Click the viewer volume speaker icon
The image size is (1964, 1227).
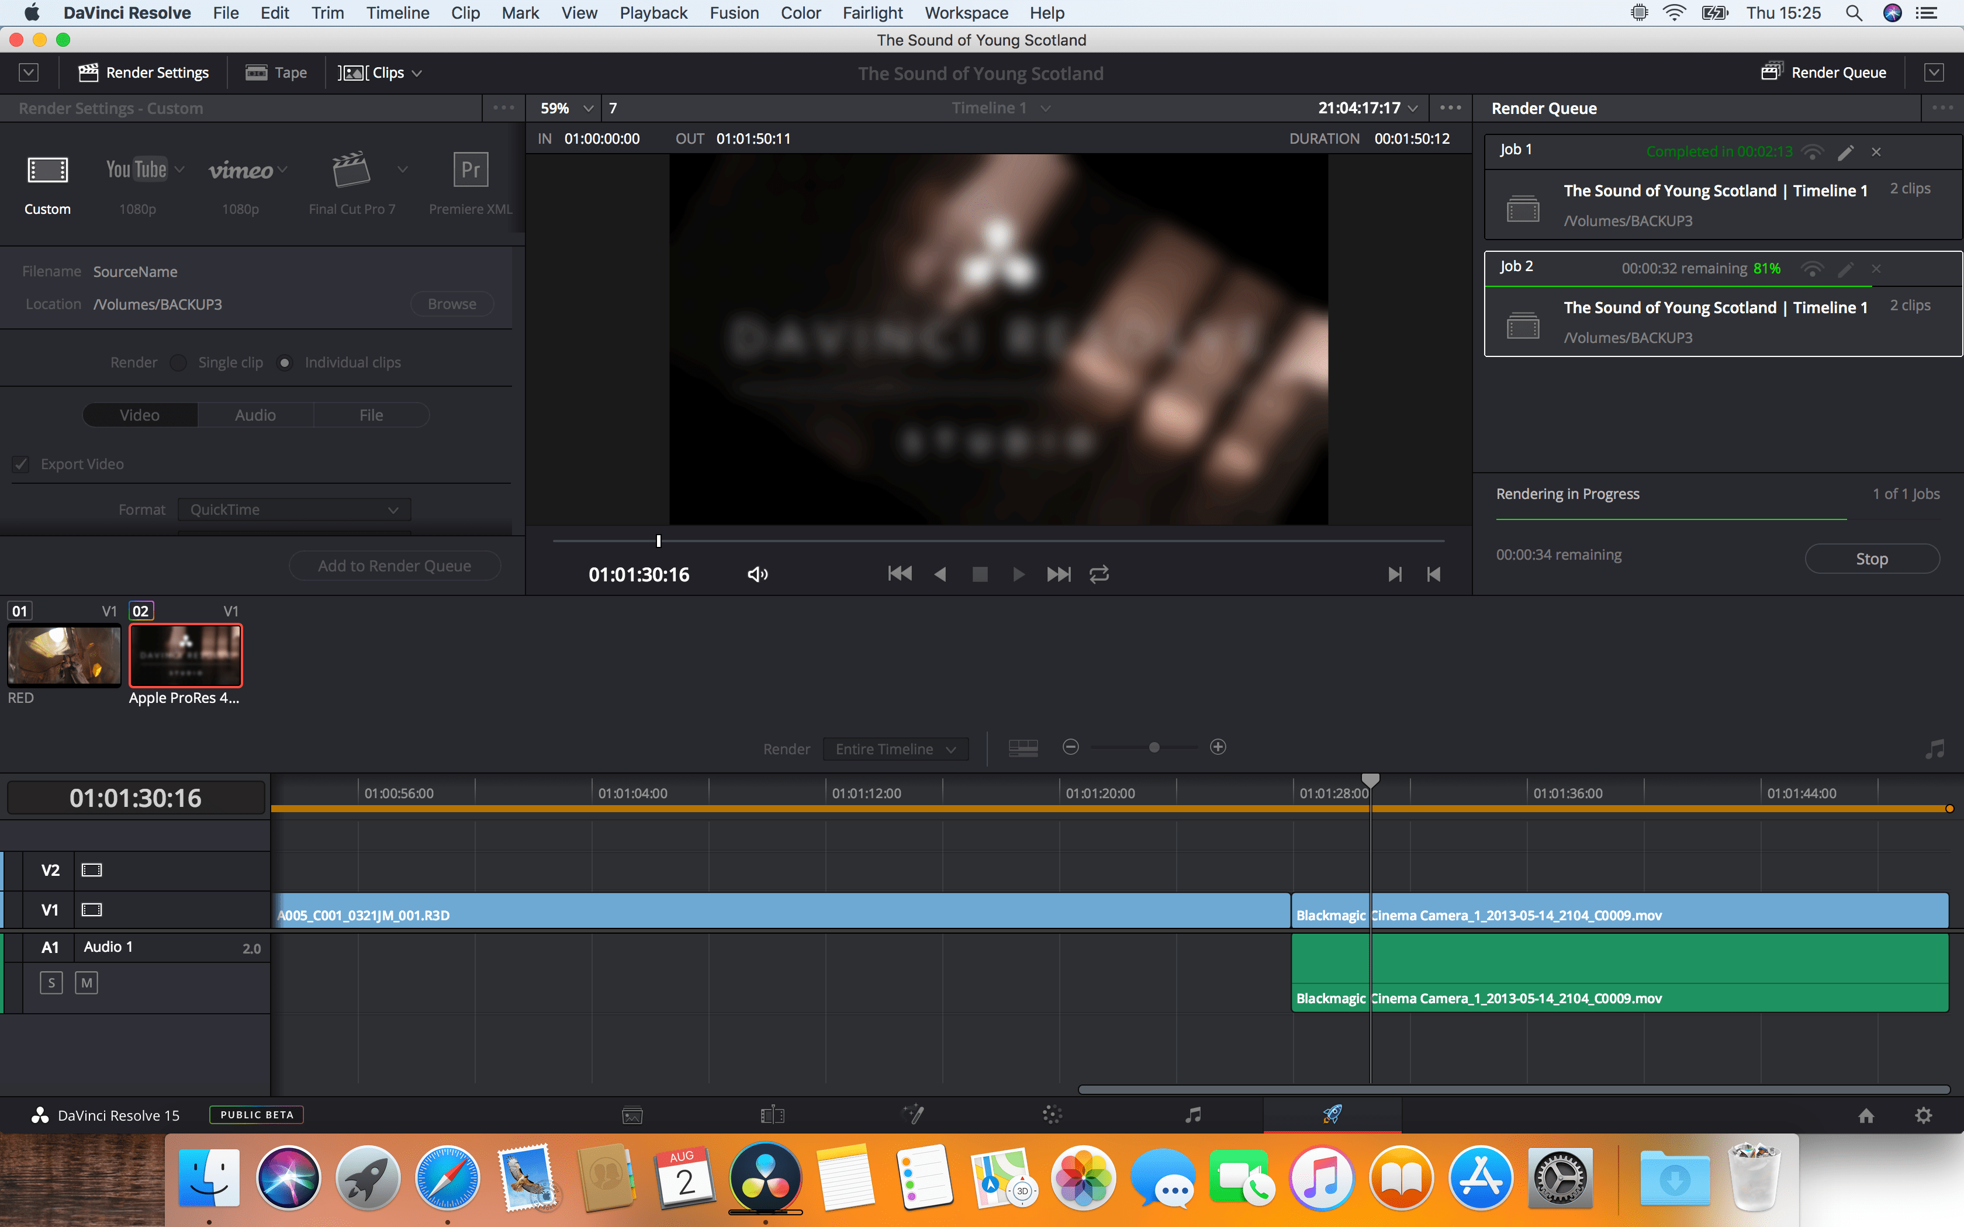point(757,574)
